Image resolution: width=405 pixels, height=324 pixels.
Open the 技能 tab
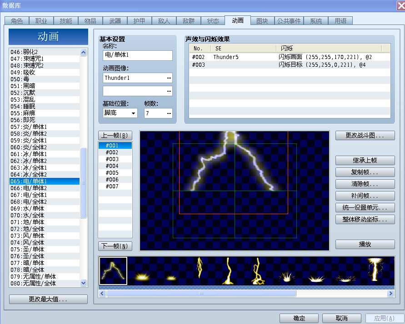point(66,21)
